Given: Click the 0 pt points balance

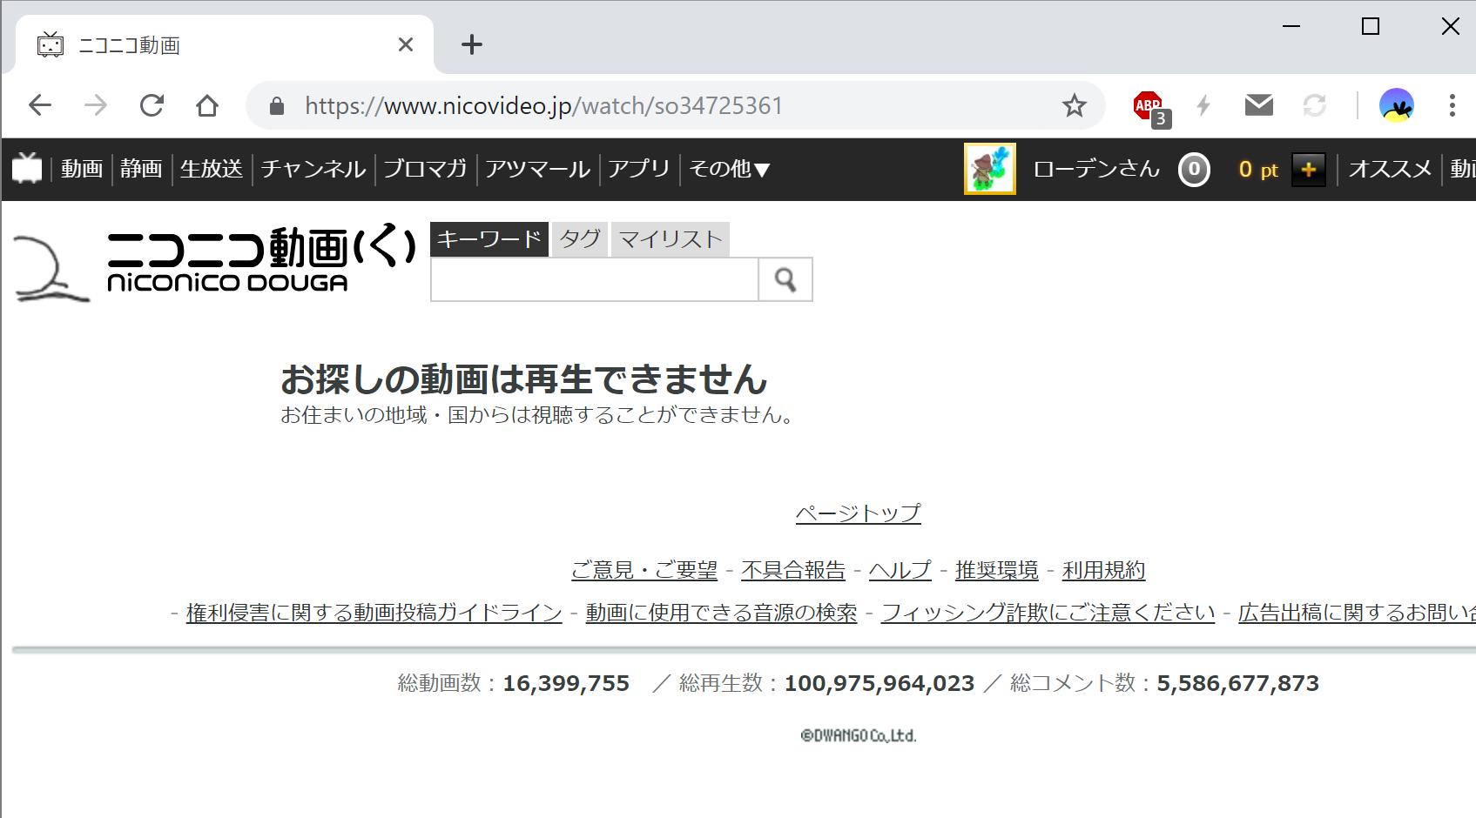Looking at the screenshot, I should click(x=1258, y=170).
